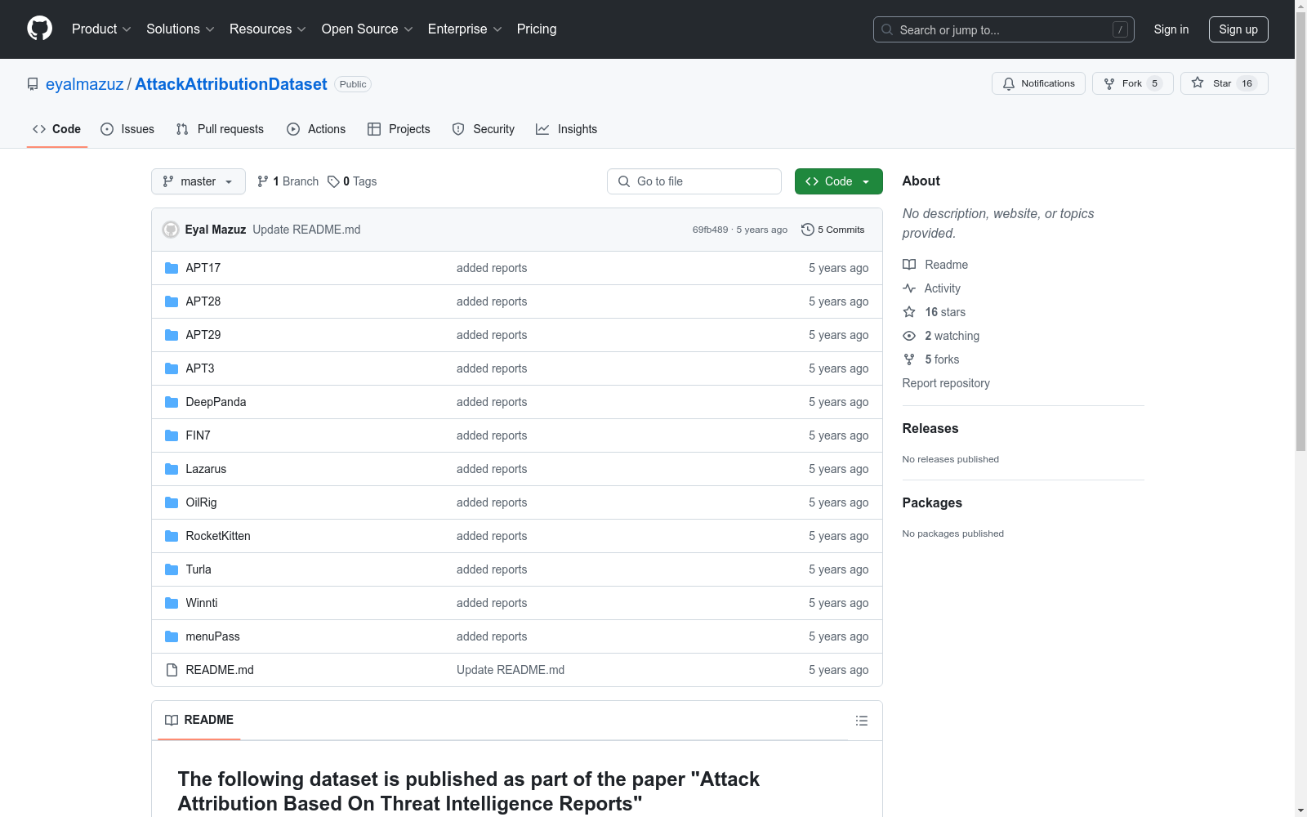
Task: Open the APT17 folder name link
Action: (x=203, y=268)
